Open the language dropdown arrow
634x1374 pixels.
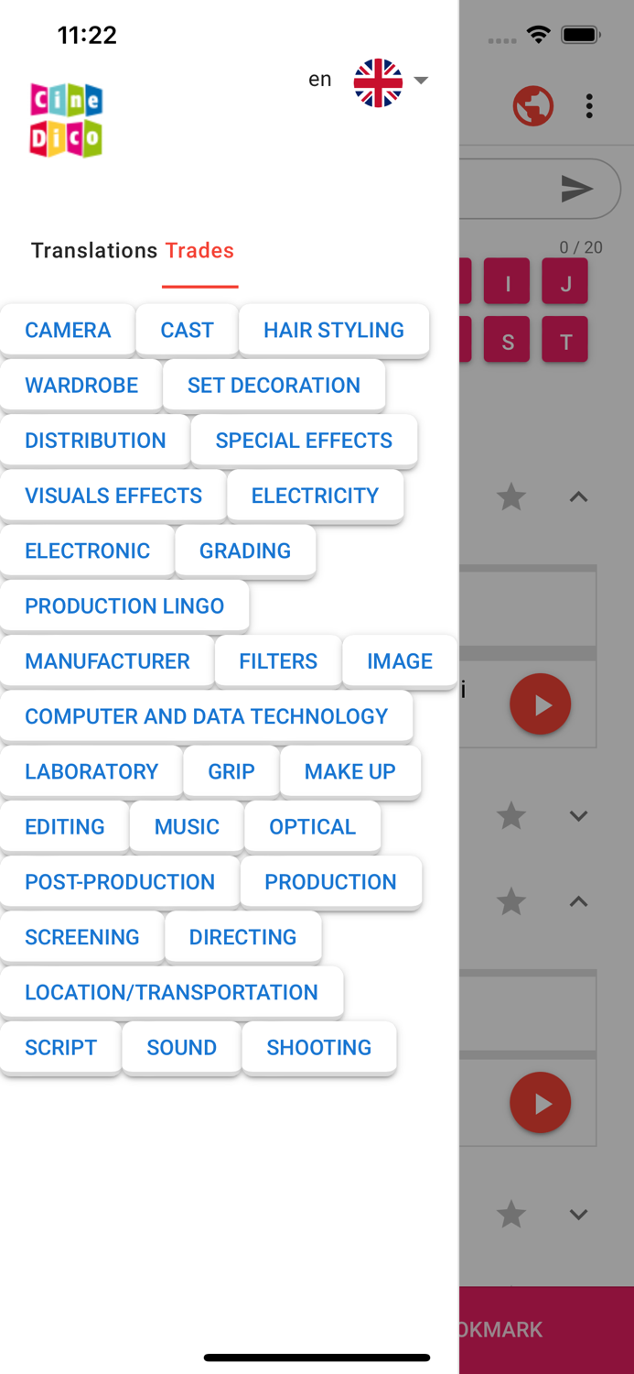[x=421, y=81]
